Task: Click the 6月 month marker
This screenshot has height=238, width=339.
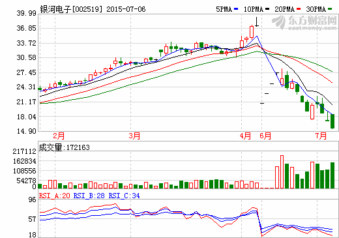Action: [x=265, y=136]
